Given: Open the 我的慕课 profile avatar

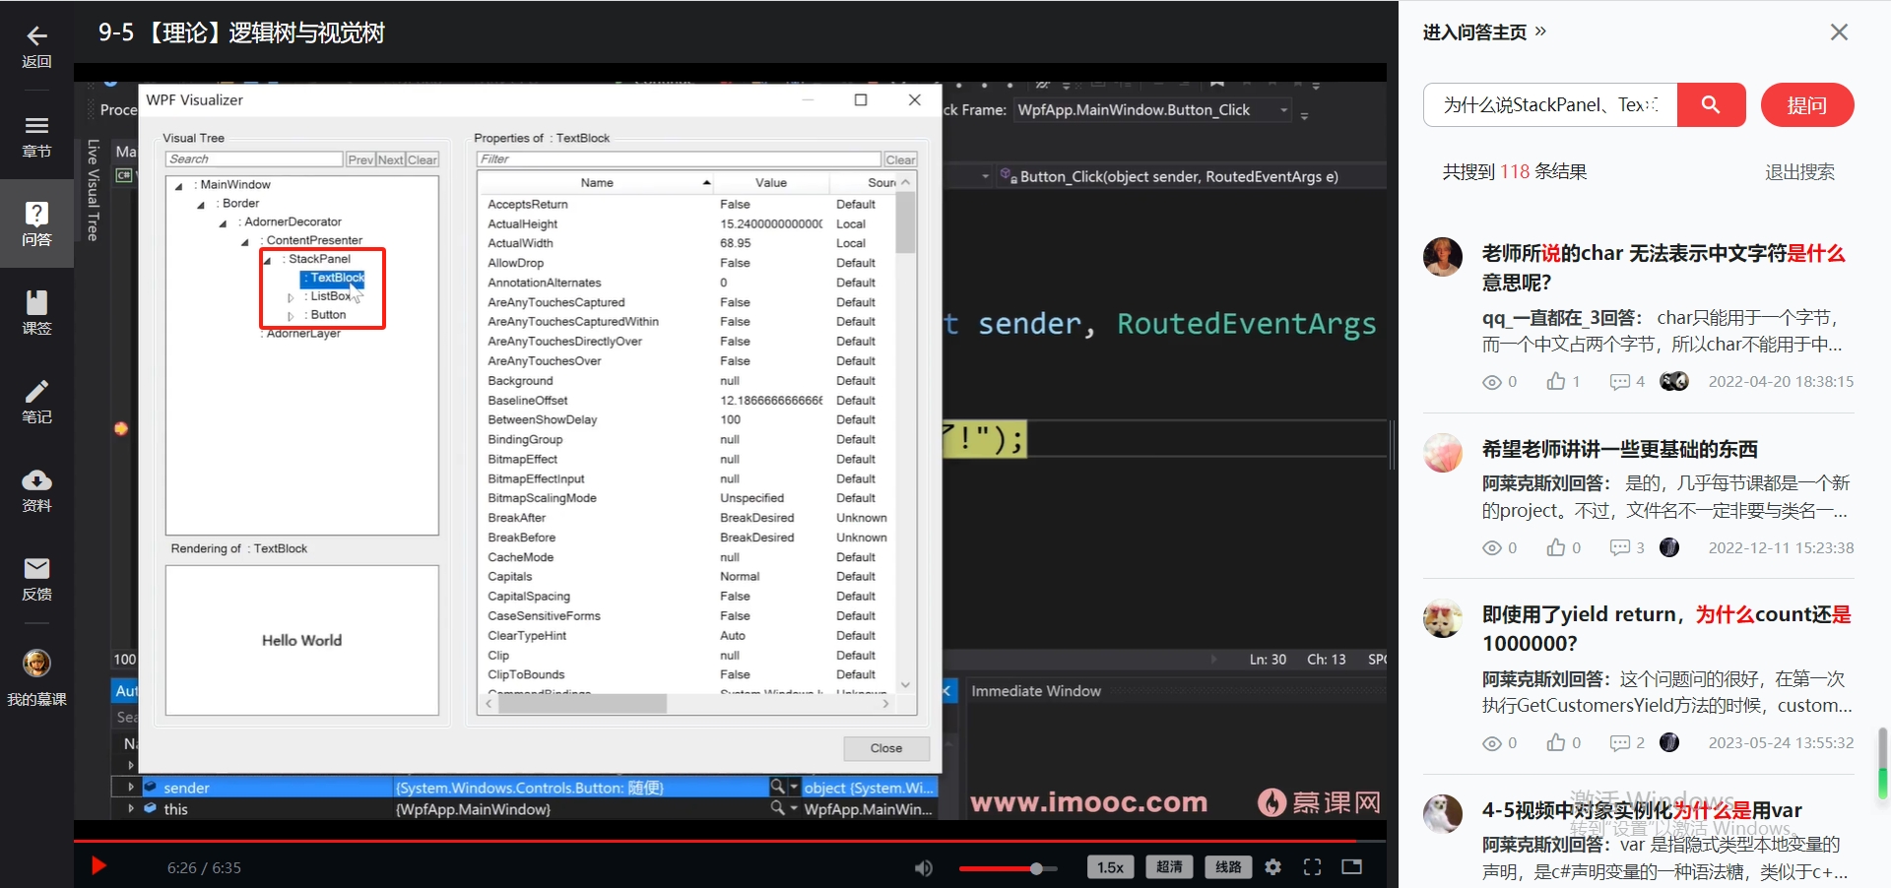Looking at the screenshot, I should pyautogui.click(x=36, y=664).
